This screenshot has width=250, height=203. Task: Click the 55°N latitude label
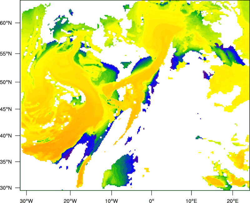(6, 54)
